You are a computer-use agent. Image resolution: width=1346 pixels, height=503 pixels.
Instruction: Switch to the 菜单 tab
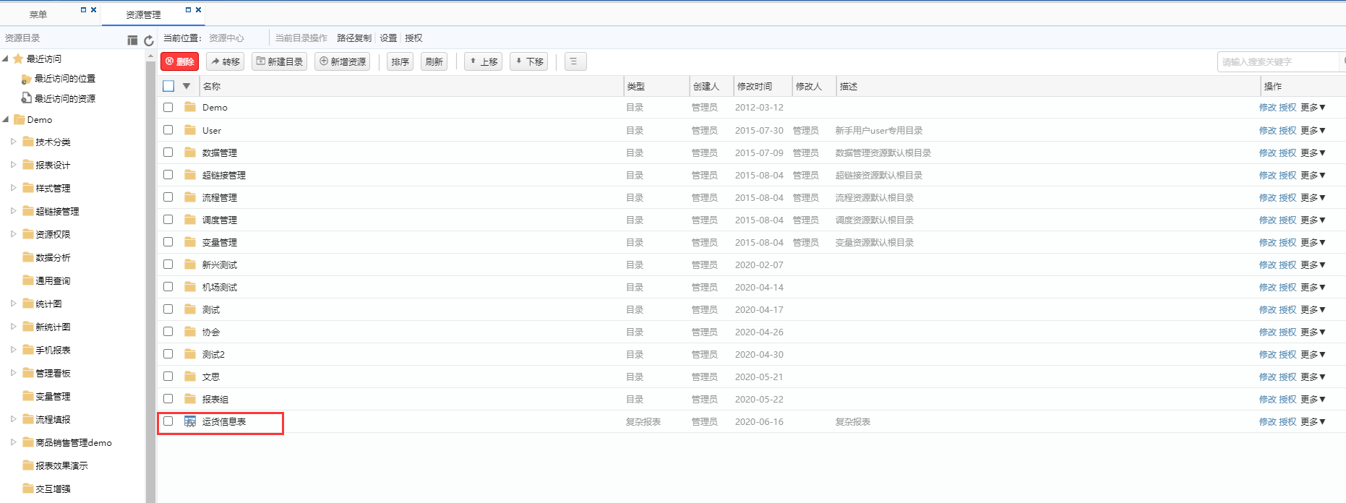pos(38,14)
